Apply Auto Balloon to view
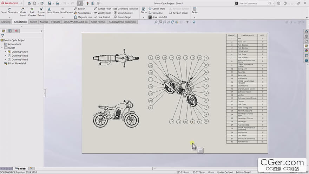Image resolution: width=309 pixels, height=174 pixels. pos(82,13)
